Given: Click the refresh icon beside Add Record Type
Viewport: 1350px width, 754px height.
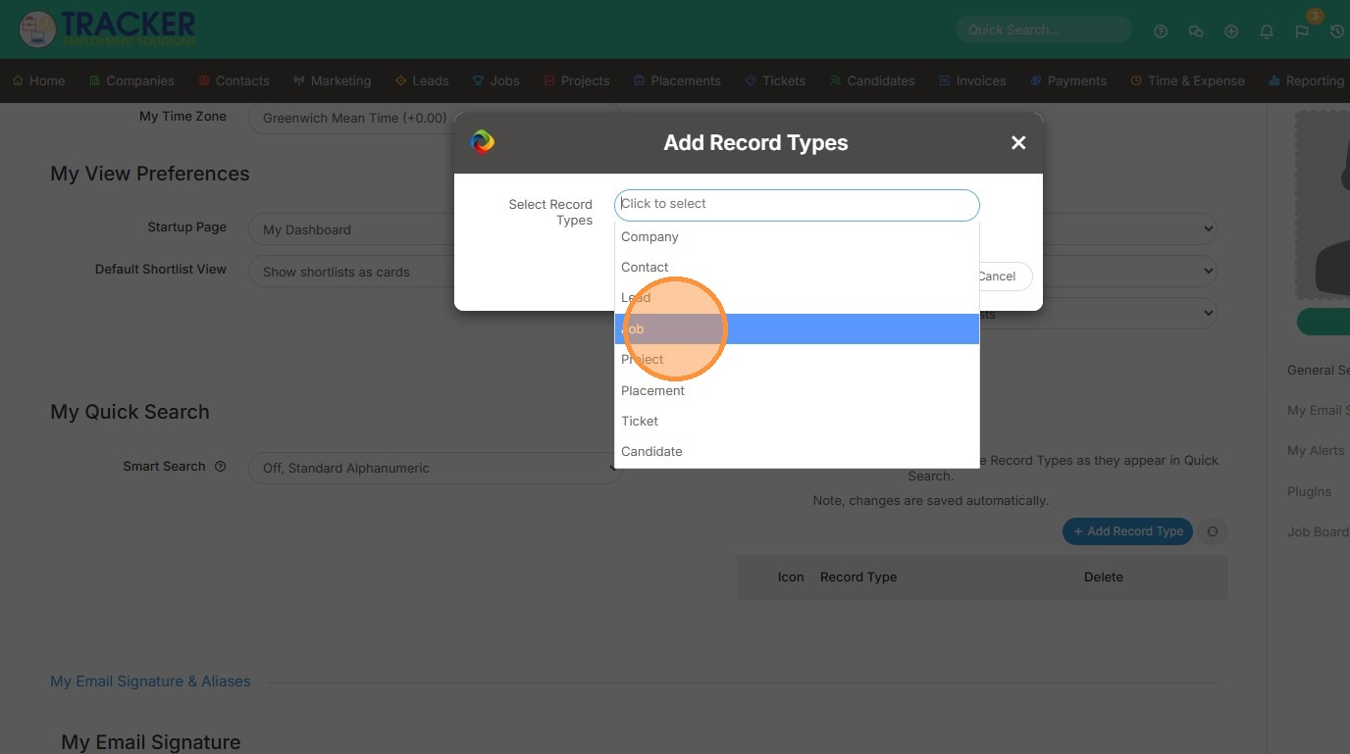Looking at the screenshot, I should pos(1213,531).
